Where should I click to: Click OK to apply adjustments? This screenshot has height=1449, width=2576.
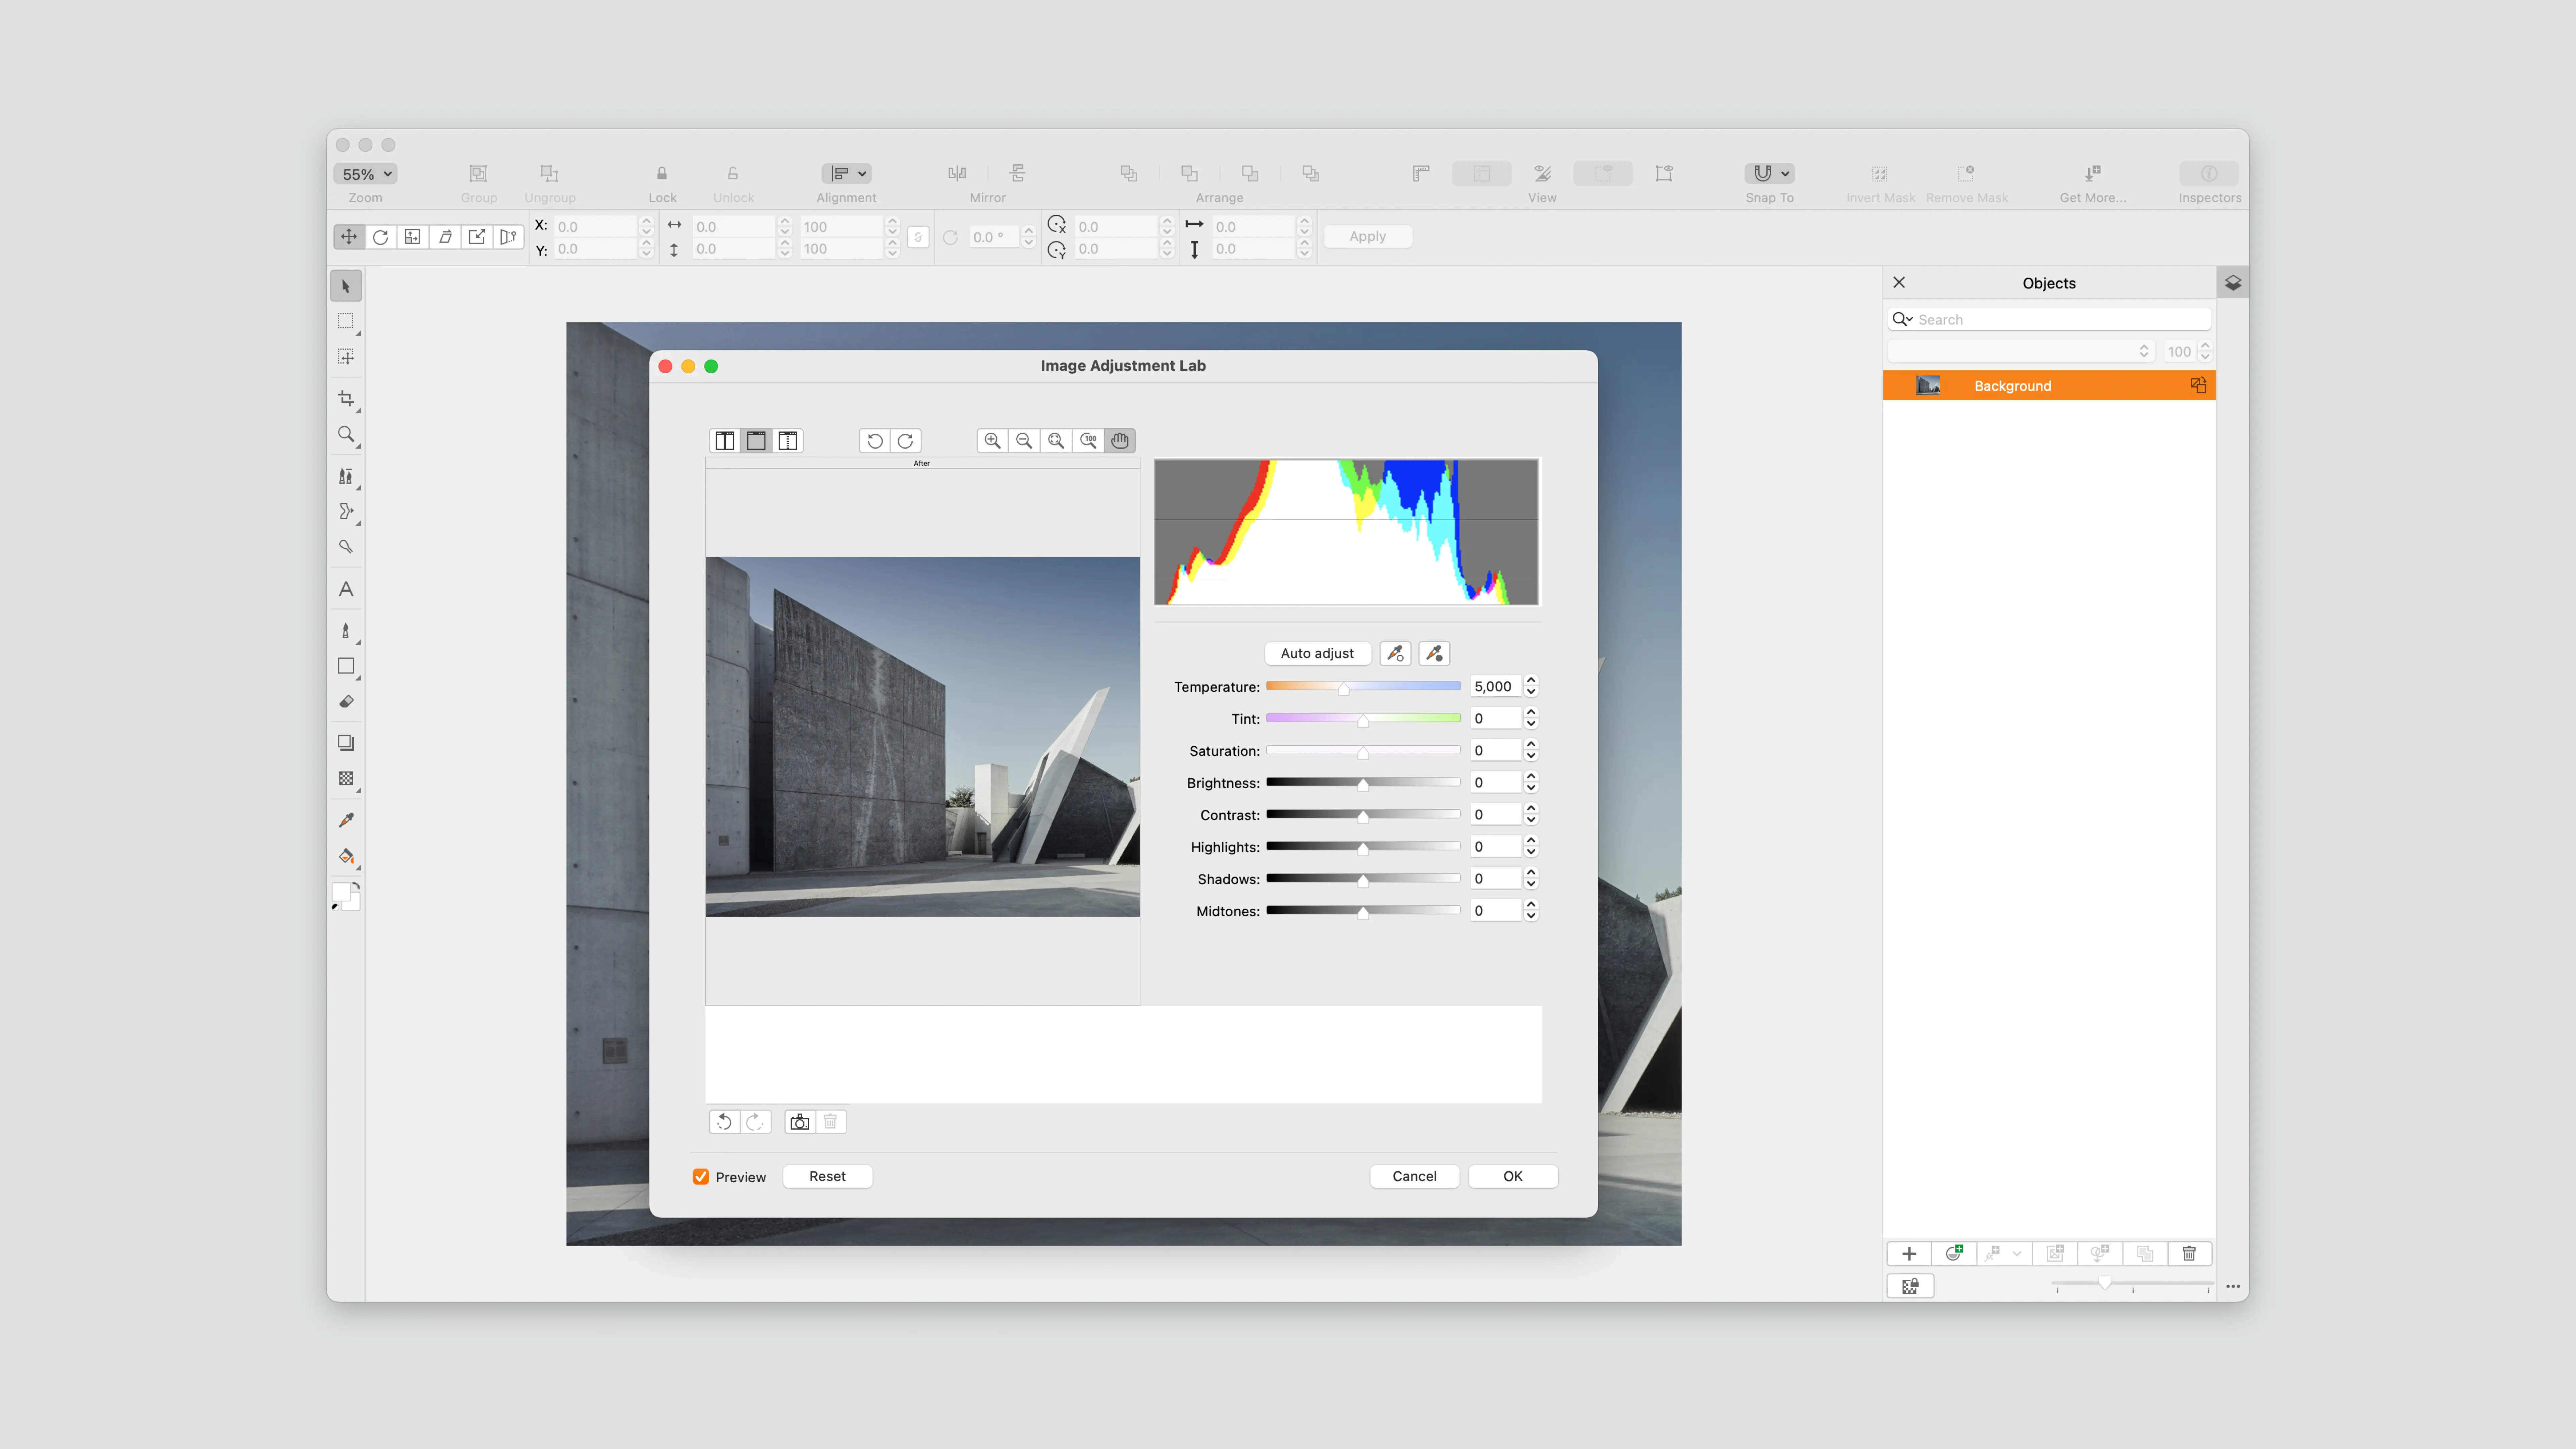(x=1513, y=1177)
